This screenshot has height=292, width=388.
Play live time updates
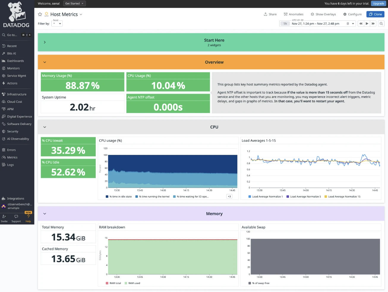[x=367, y=24]
